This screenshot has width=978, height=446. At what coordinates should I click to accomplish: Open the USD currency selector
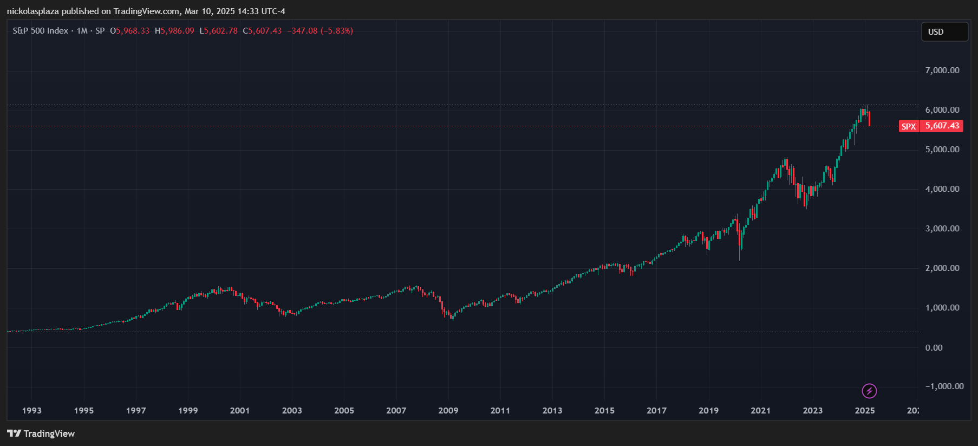coord(945,32)
